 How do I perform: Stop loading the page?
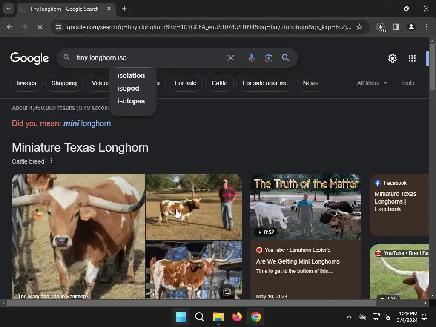coord(40,27)
